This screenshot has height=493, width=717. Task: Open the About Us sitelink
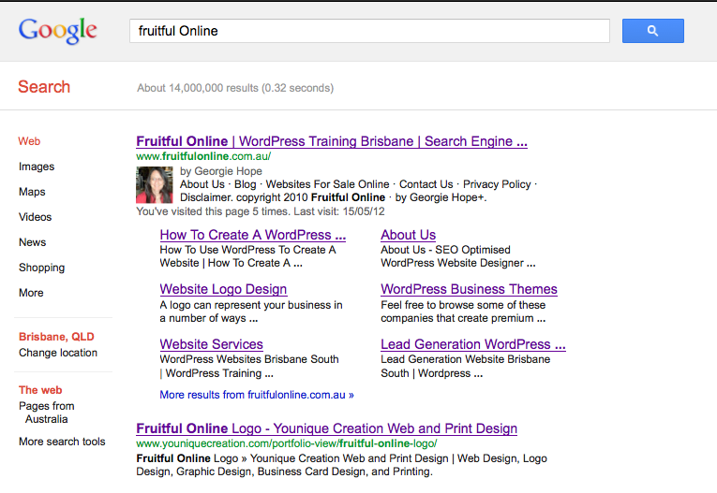coord(409,235)
